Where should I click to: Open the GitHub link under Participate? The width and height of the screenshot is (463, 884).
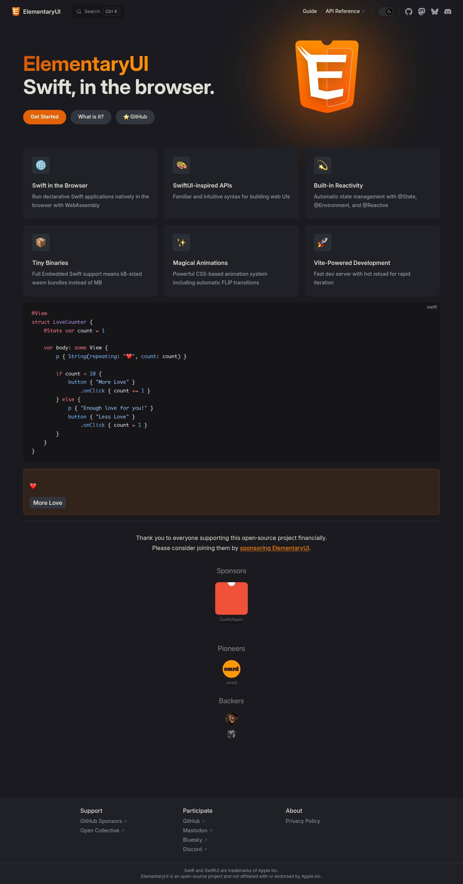coord(194,821)
